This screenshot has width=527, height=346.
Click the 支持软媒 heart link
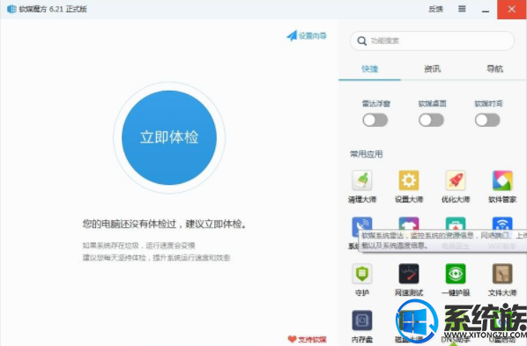(307, 339)
